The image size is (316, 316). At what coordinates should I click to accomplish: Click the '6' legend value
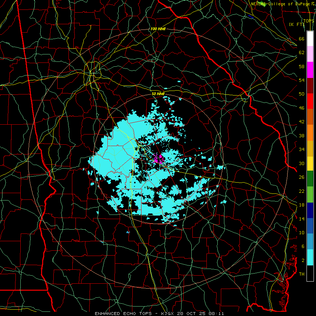pyautogui.click(x=303, y=246)
